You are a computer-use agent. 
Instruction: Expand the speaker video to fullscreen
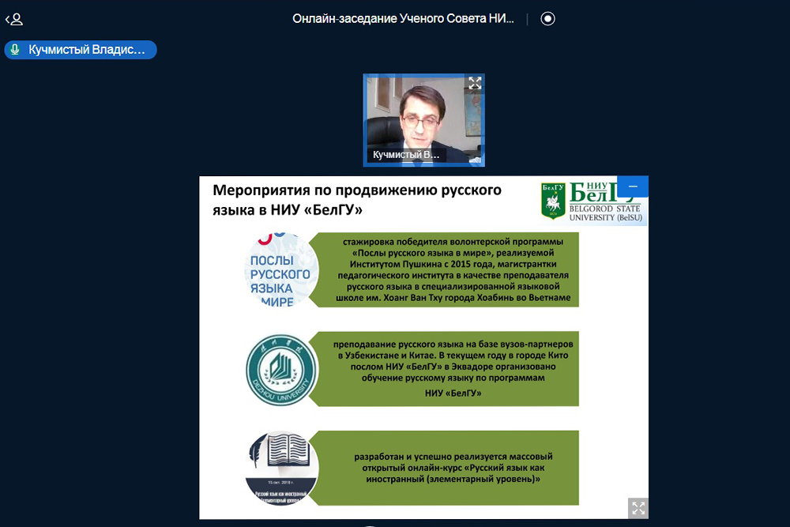[x=475, y=83]
